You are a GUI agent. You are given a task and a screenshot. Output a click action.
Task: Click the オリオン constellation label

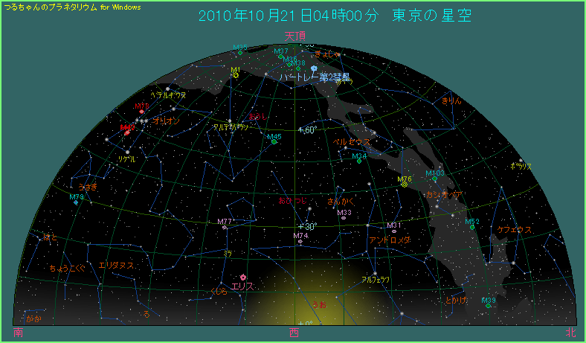click(x=166, y=121)
